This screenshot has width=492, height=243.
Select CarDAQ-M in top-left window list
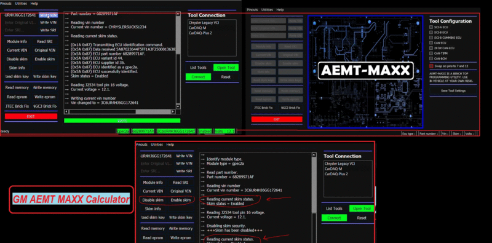(197, 28)
